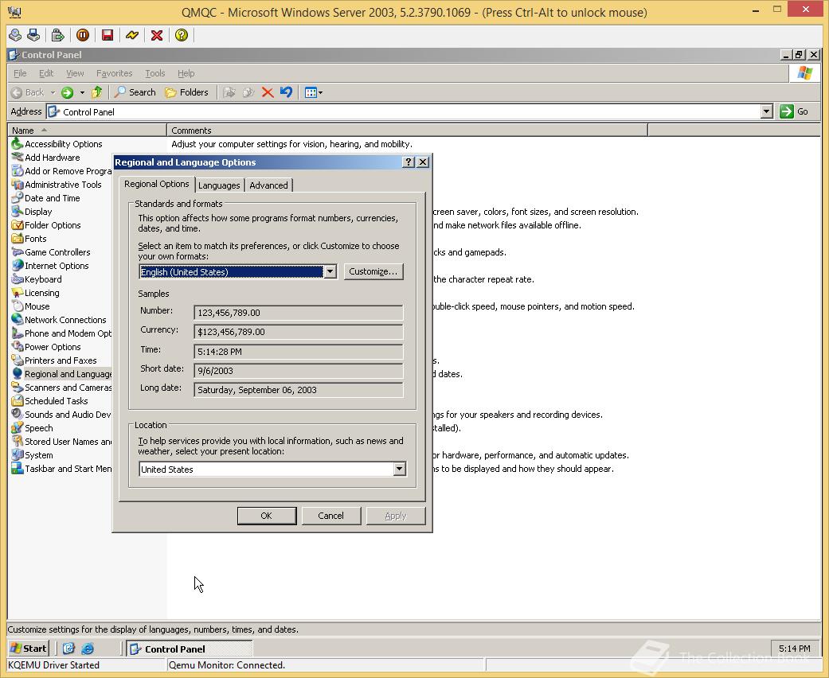Open the Windows Start button

29,649
